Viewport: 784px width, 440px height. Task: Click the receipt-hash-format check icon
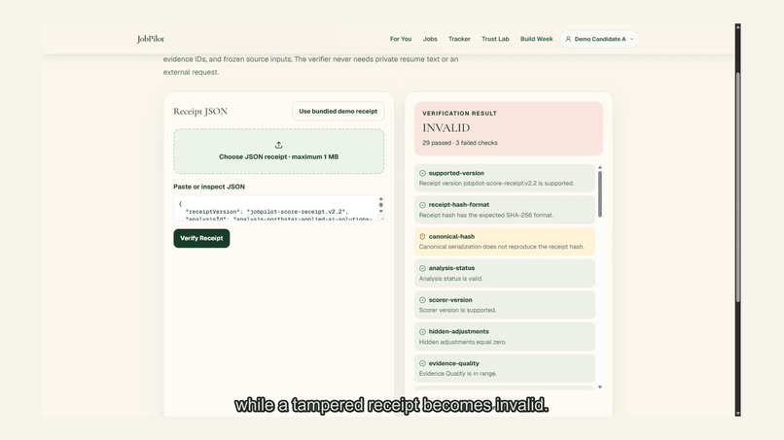422,205
